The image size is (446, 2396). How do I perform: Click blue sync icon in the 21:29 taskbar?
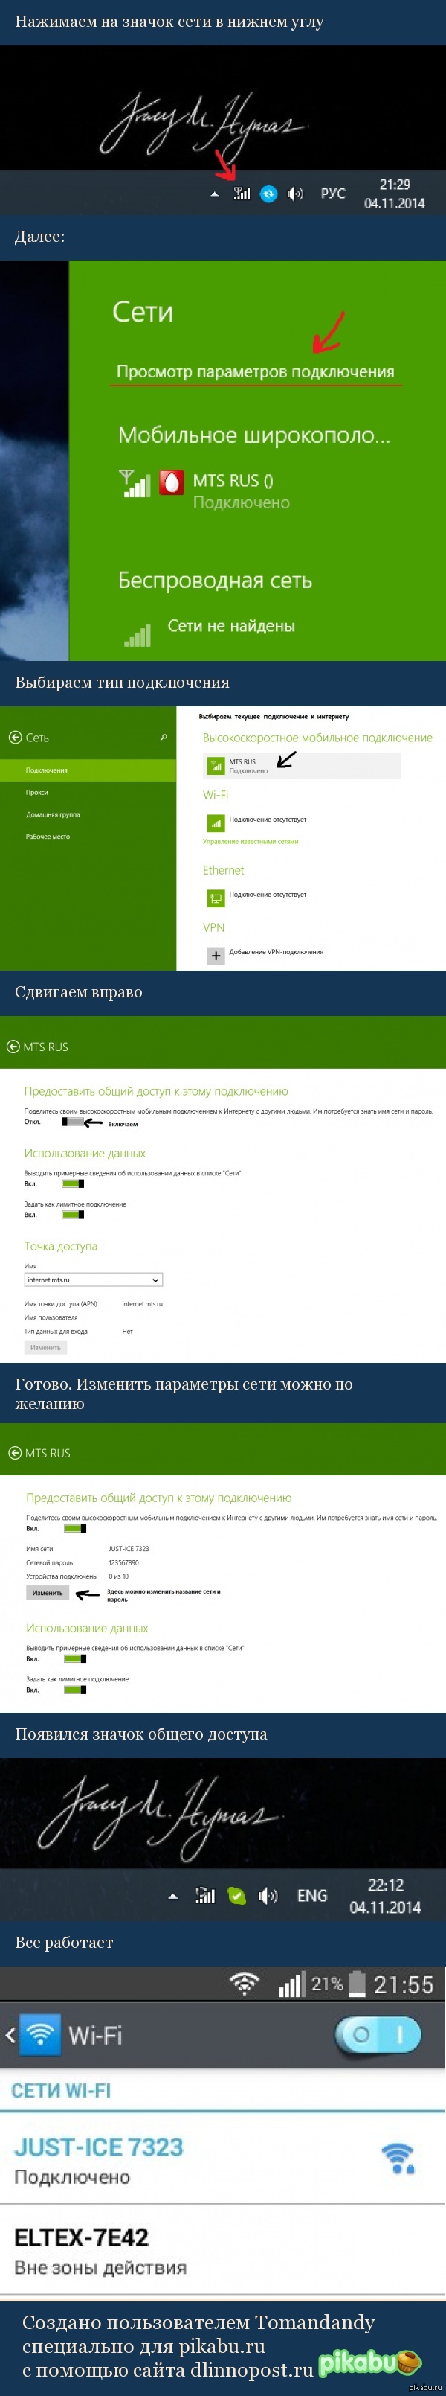pos(268,194)
